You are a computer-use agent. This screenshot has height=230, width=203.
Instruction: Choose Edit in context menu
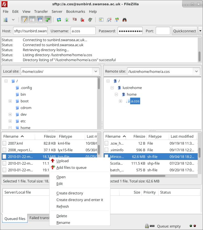80,184
